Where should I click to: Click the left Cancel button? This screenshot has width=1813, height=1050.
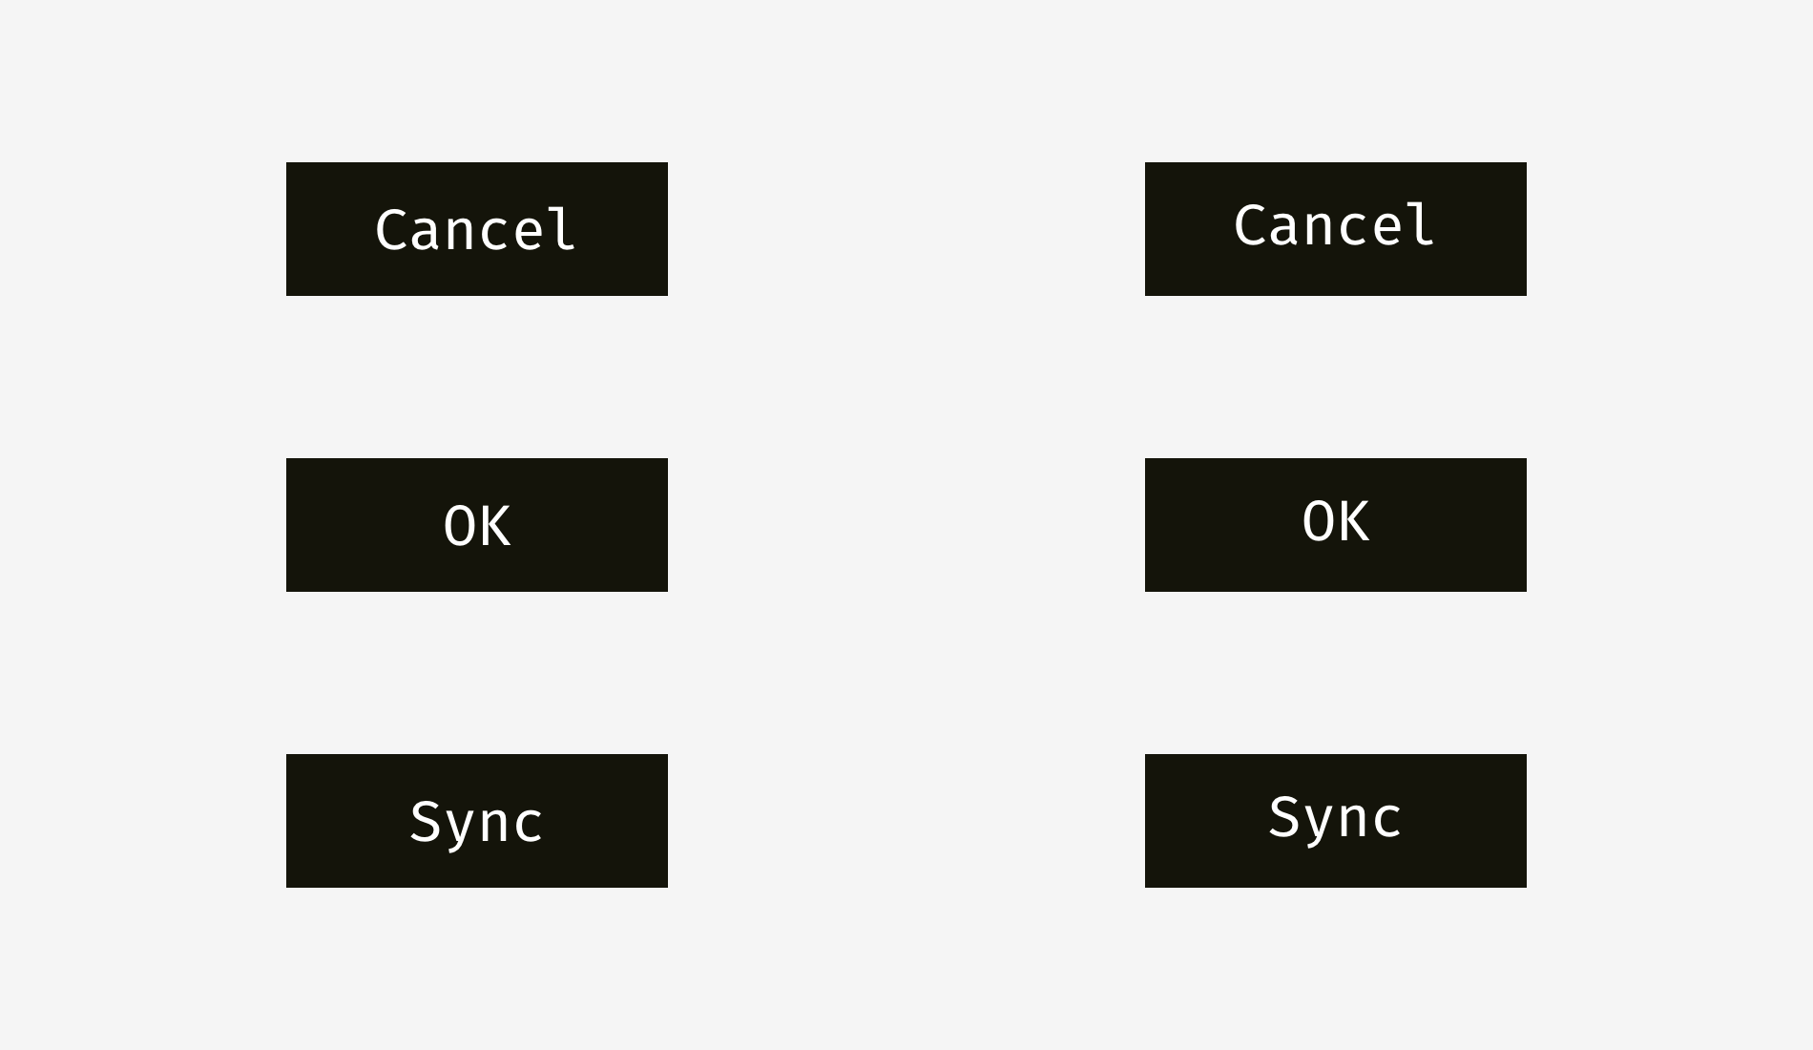coord(477,229)
